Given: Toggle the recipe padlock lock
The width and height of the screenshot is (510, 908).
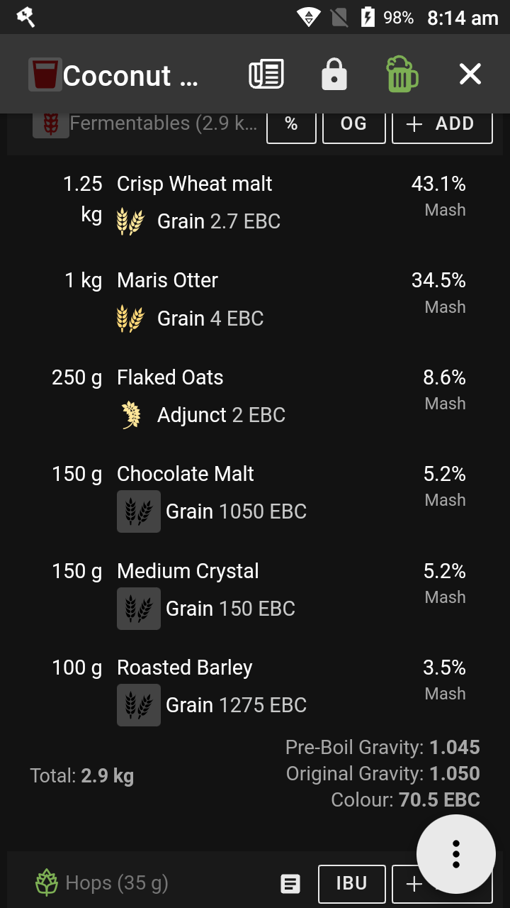Looking at the screenshot, I should pos(334,74).
